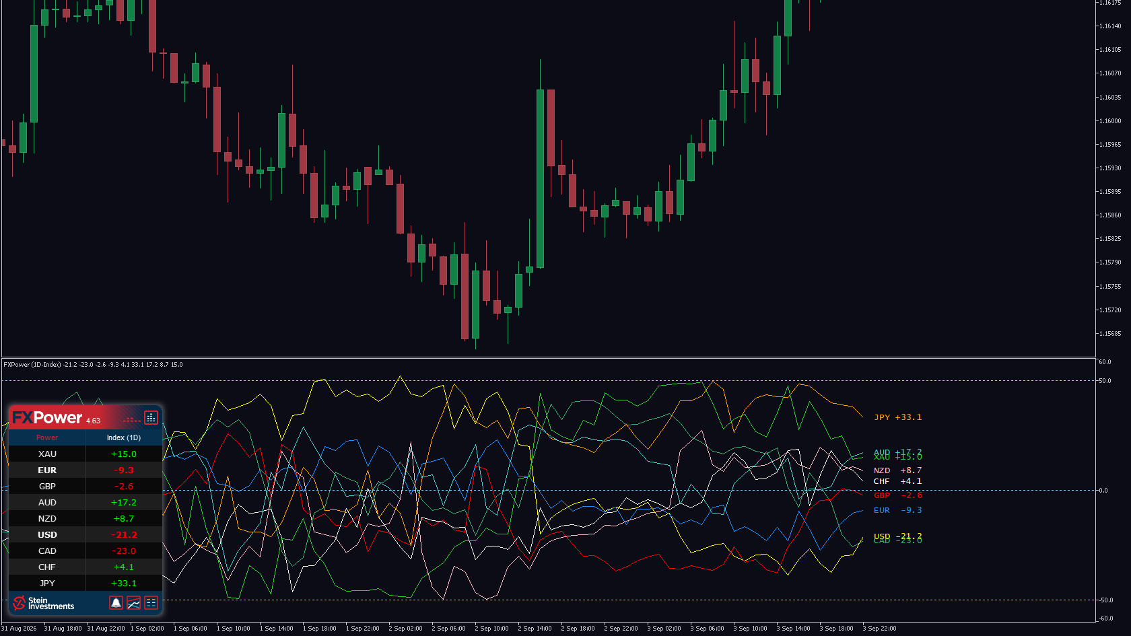Click the JPY +33.1 chart line label
Screen dimensions: 1131x636
coord(898,417)
